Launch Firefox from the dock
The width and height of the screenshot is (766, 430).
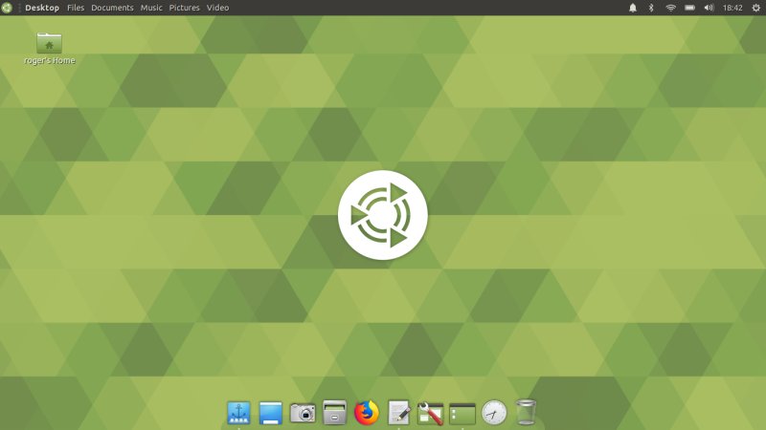(x=367, y=413)
